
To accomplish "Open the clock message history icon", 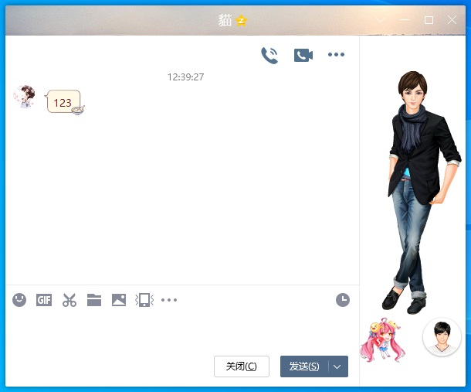I will pyautogui.click(x=343, y=300).
